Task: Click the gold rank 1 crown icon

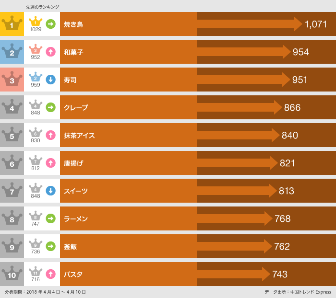Action: pyautogui.click(x=12, y=24)
